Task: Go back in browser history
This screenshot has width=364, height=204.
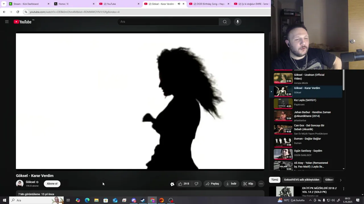Action: tap(4, 12)
